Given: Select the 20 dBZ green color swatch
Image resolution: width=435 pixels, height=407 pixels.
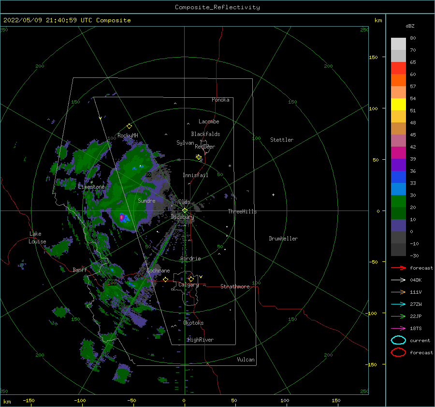Looking at the screenshot, I should 398,201.
